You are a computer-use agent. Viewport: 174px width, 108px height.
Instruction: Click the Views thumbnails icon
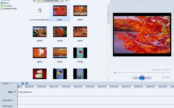point(66,1)
